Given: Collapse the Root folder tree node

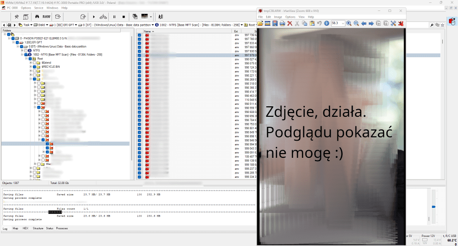Looking at the screenshot, I should pos(26,59).
